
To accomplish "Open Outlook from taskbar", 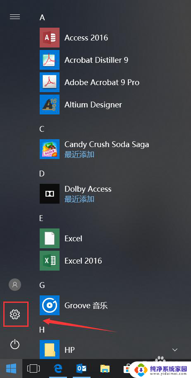I will (x=81, y=368).
